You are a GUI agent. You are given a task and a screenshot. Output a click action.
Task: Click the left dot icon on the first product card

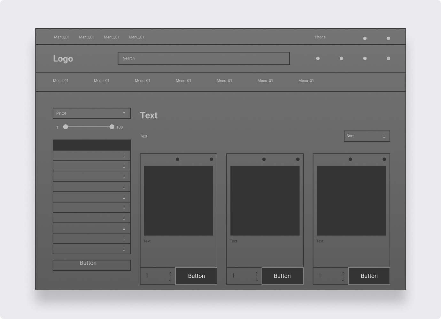click(177, 159)
